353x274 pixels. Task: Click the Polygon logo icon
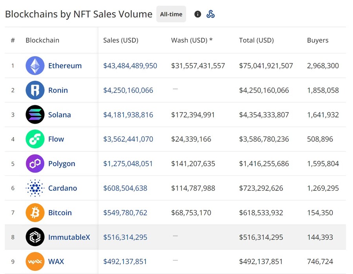tap(35, 164)
